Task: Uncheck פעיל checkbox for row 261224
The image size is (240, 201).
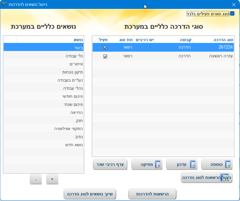Action: (105, 48)
